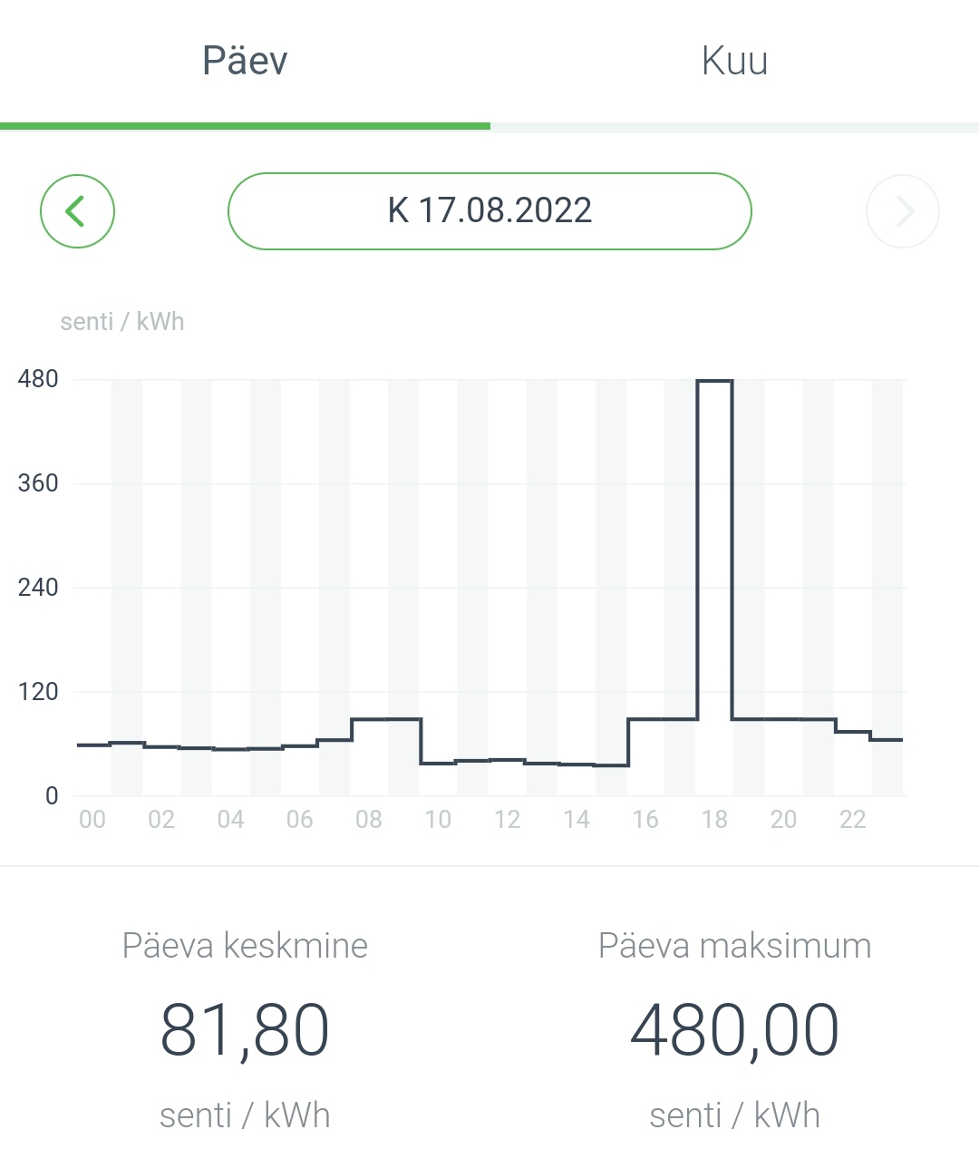979x1149 pixels.
Task: Go to the previous day arrow
Action: (x=77, y=211)
